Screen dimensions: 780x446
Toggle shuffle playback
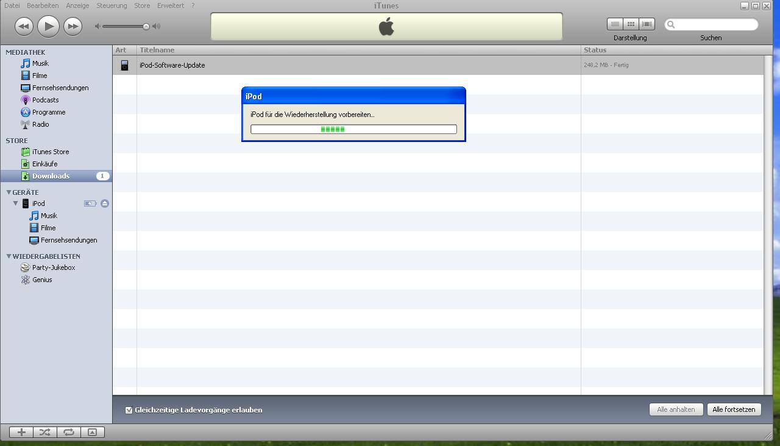click(45, 432)
